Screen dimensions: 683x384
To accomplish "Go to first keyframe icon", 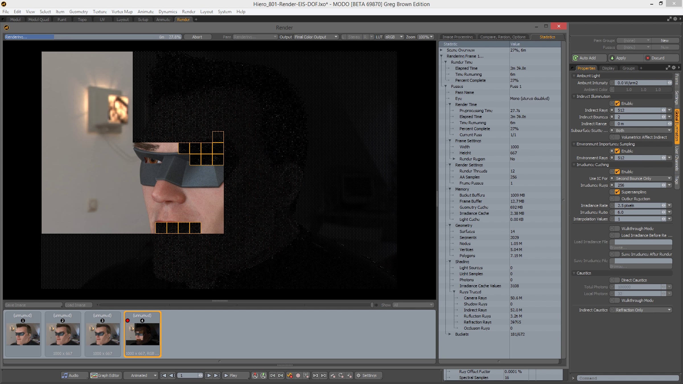I will coord(272,375).
